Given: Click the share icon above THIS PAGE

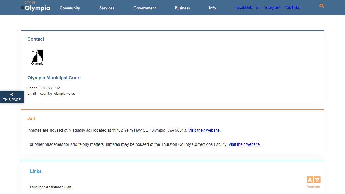Looking at the screenshot, I should tap(12, 95).
